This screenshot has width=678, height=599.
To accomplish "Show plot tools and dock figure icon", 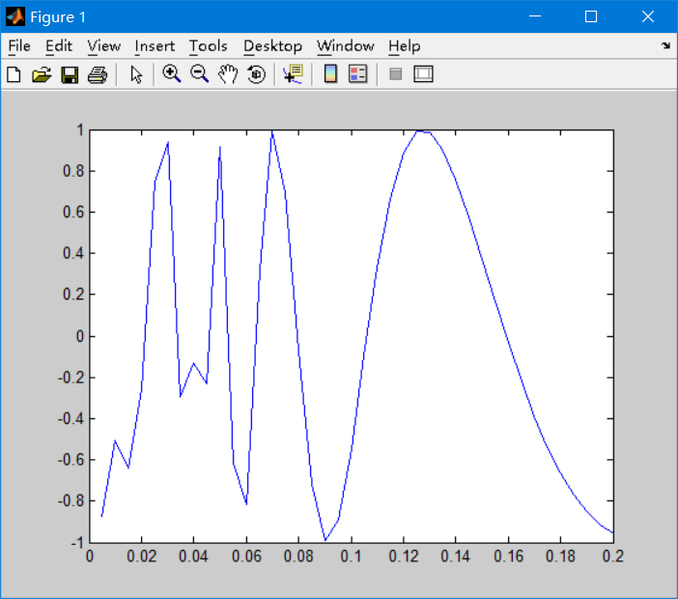I will point(423,74).
